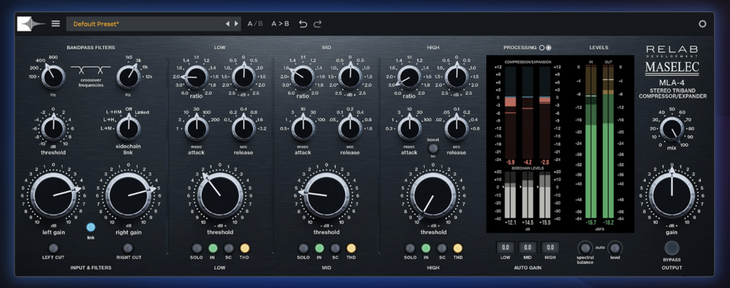Viewport: 730px width, 288px height.
Task: Click the crossover frequencies diagram
Action: coord(91,69)
